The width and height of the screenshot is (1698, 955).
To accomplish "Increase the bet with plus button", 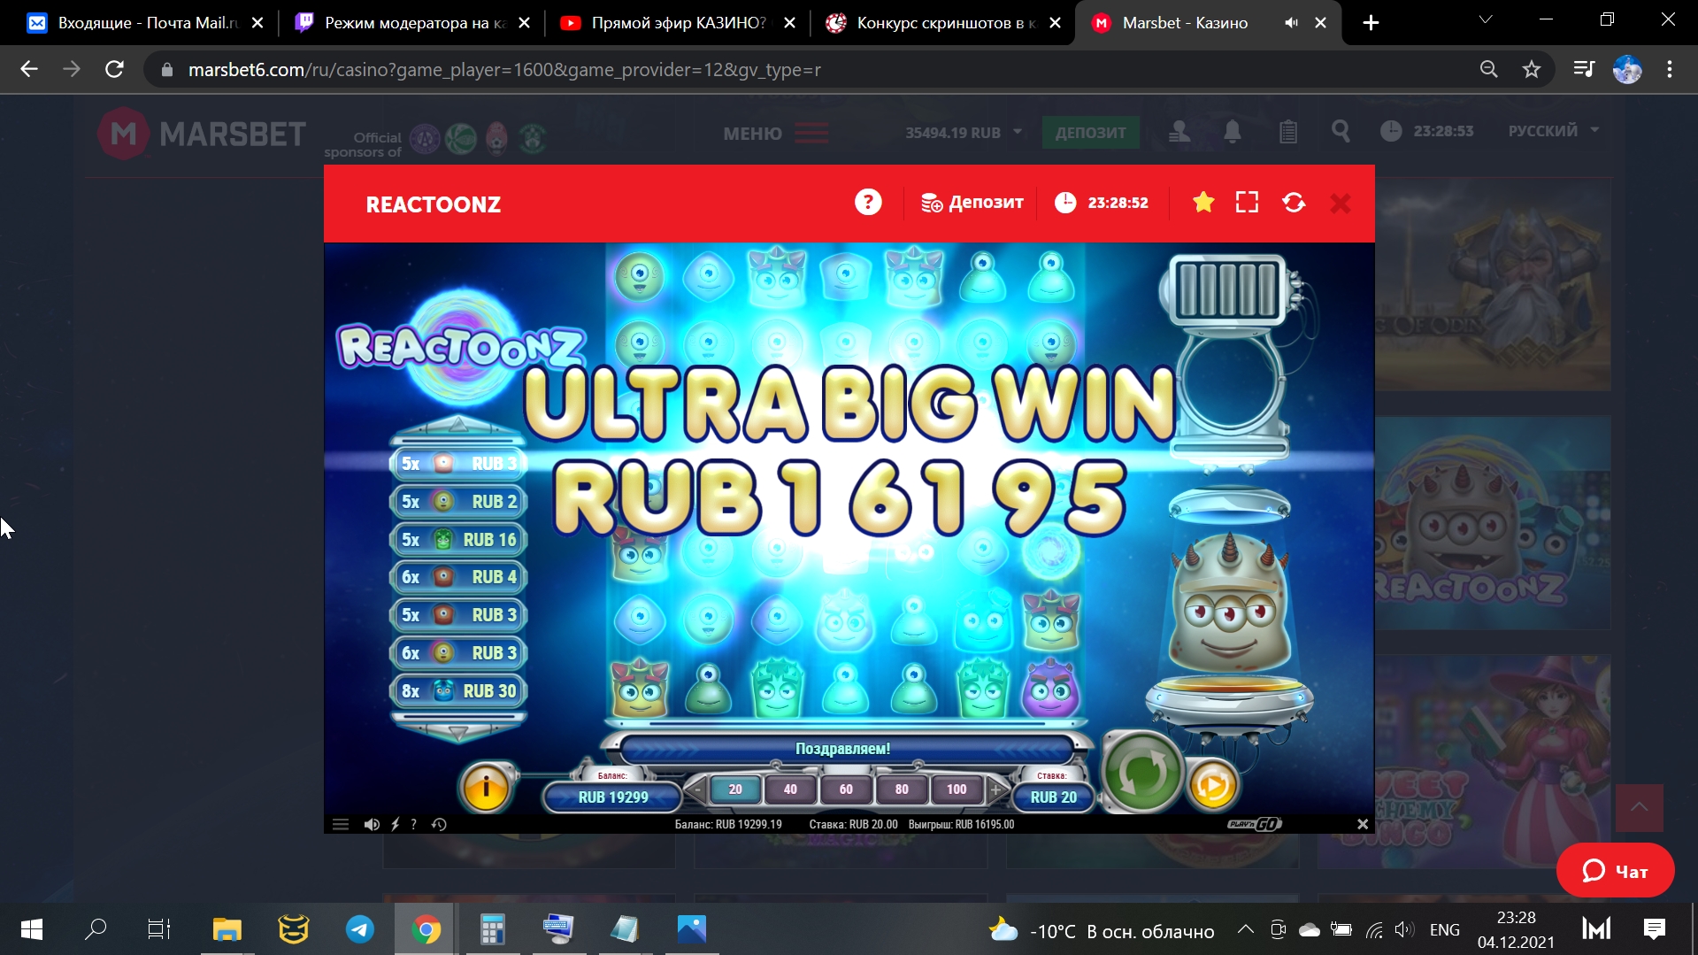I will point(995,789).
